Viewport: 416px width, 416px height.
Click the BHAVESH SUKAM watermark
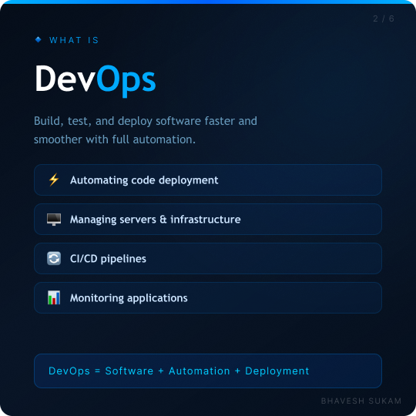(x=361, y=401)
